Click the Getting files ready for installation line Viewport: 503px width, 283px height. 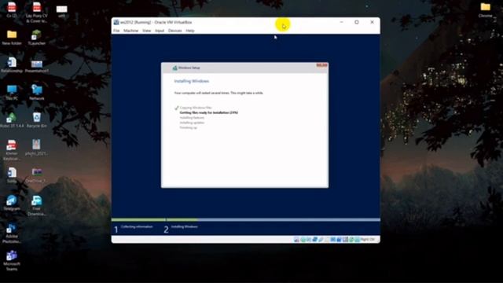click(x=209, y=112)
